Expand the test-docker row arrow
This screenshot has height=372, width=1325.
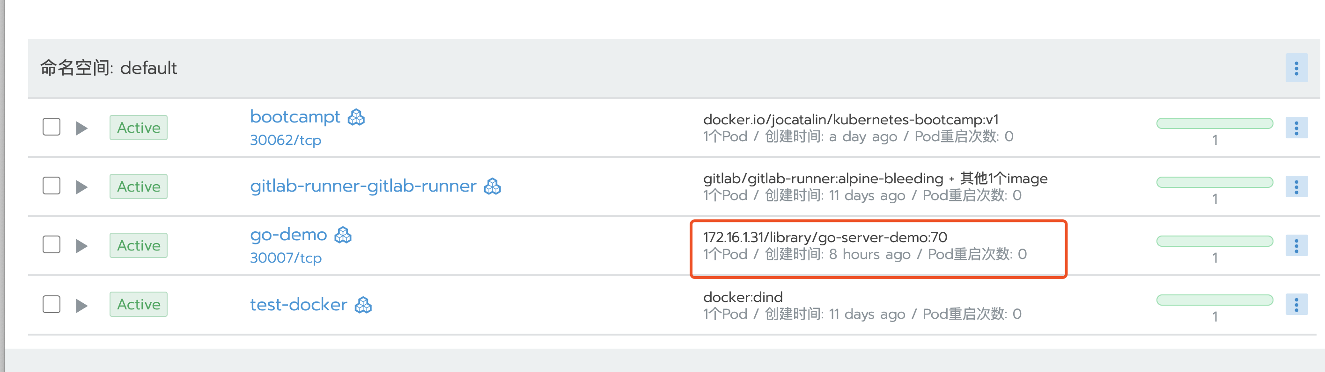pos(81,305)
